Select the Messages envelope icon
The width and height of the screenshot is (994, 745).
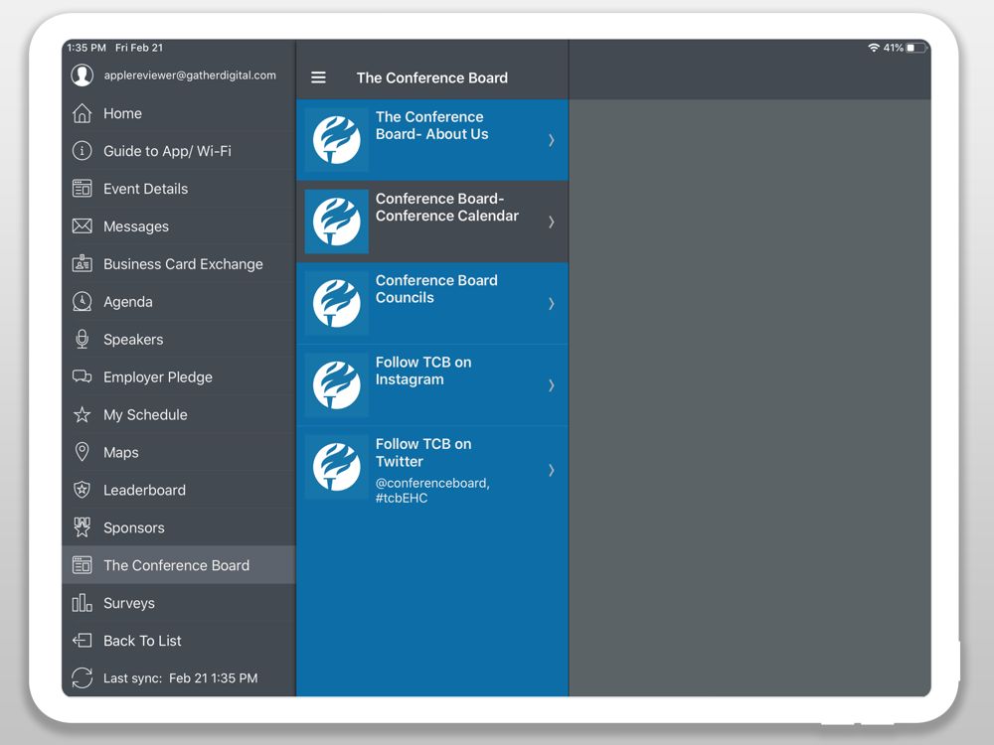[82, 226]
